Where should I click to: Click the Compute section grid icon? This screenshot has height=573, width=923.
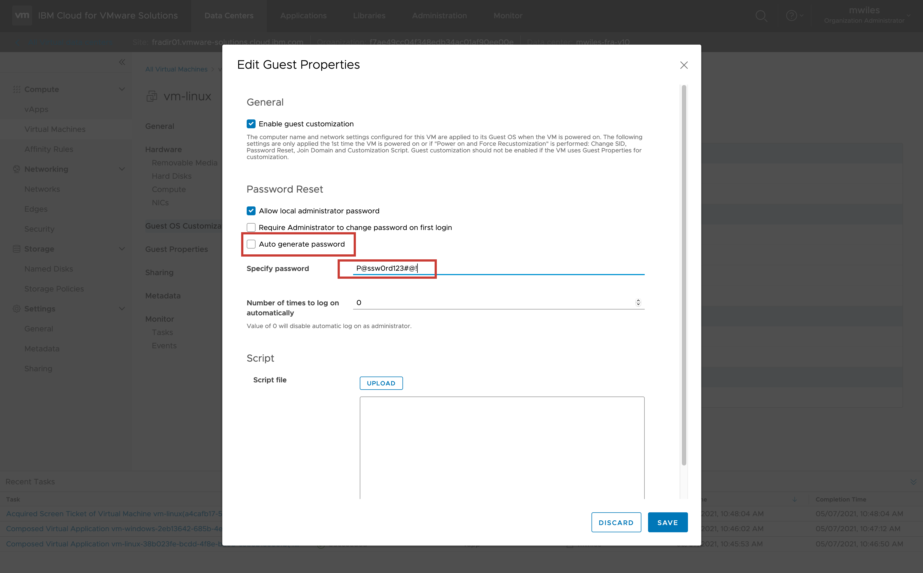click(x=16, y=89)
